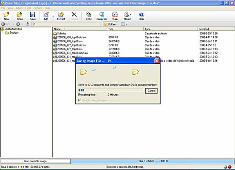This screenshot has height=170, width=235.
Task: Click the Help question mark icon
Action: (x=141, y=16)
